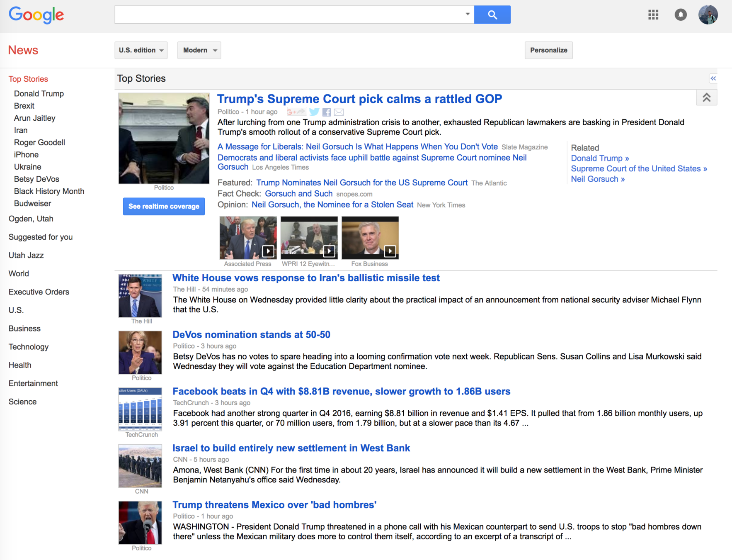
Task: Hide the right panel with double arrow
Action: (713, 78)
